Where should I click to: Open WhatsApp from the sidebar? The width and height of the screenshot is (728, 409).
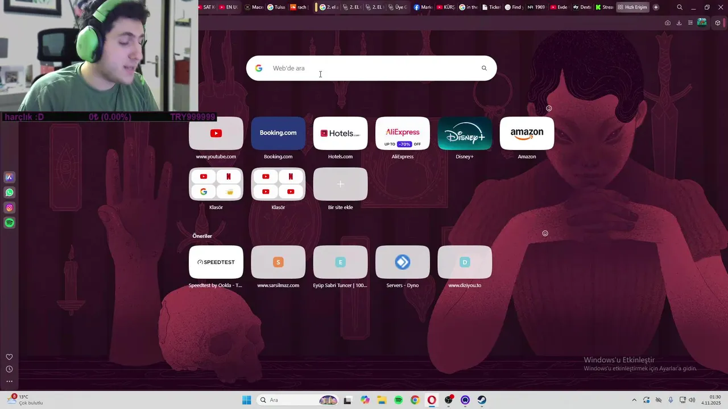click(9, 193)
